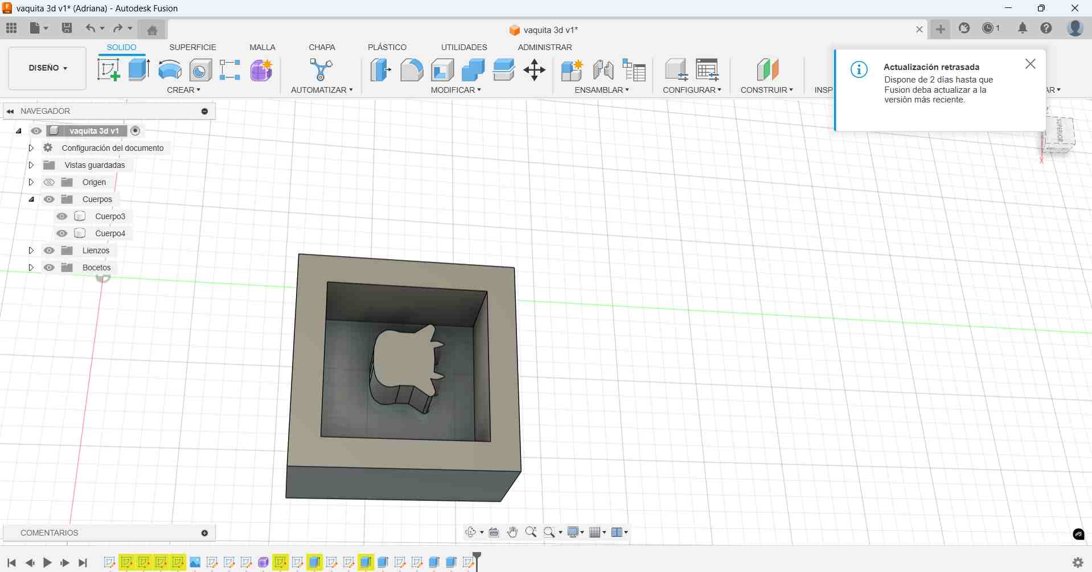Click the Orbit navigation tool
The height and width of the screenshot is (572, 1092).
pyautogui.click(x=471, y=532)
